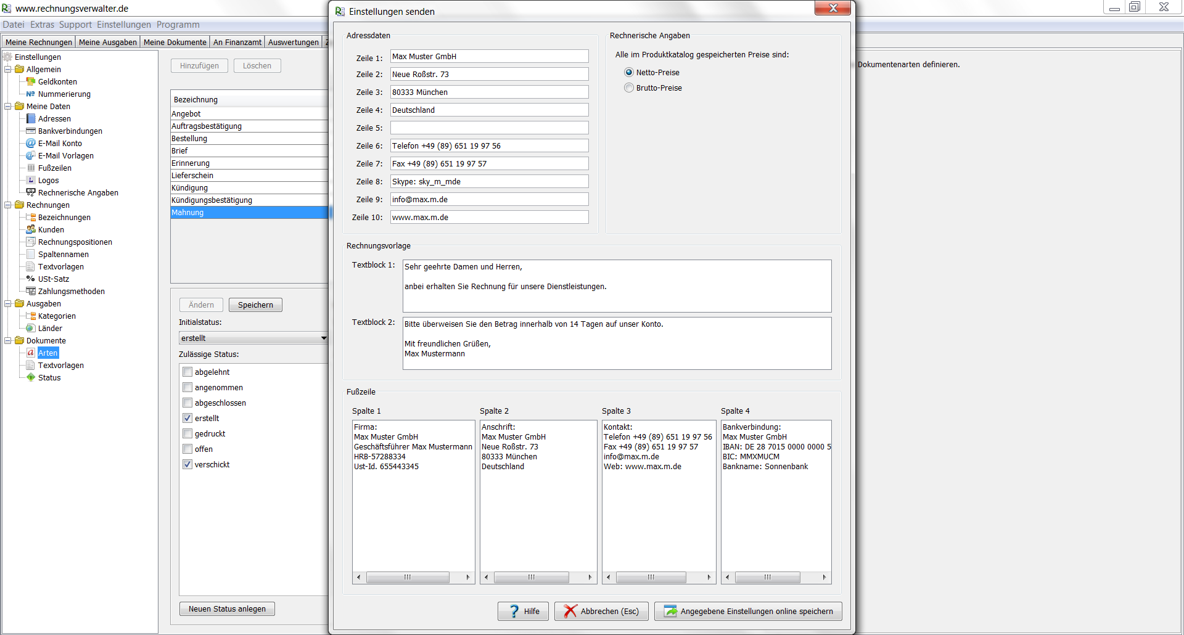
Task: Collapse the Rechnungen tree node
Action: (8, 205)
